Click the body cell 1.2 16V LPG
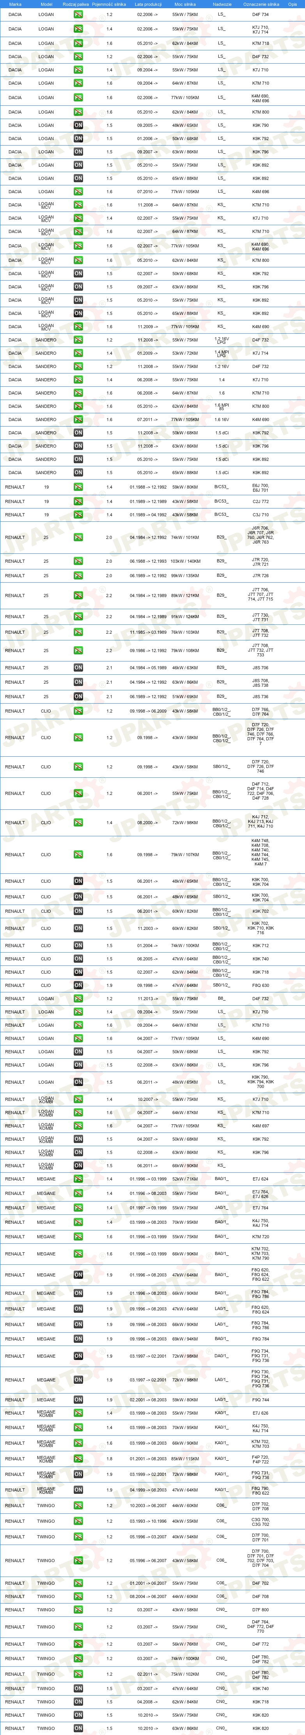 pyautogui.click(x=222, y=340)
